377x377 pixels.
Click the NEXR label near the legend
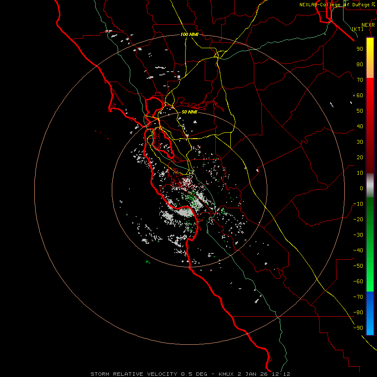coord(368,25)
